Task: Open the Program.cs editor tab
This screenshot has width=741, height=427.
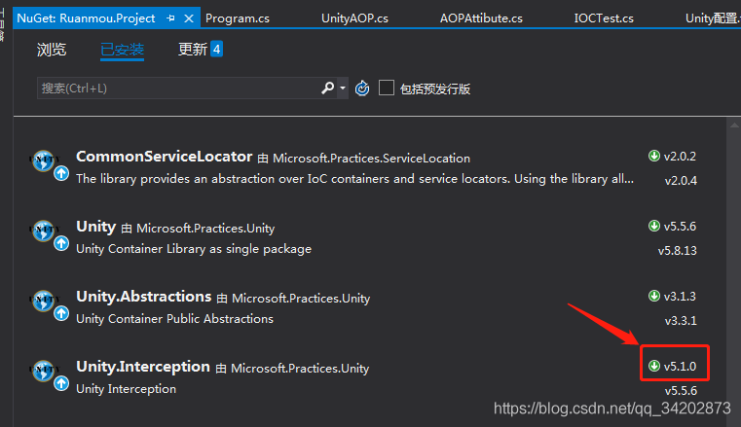Action: [238, 18]
